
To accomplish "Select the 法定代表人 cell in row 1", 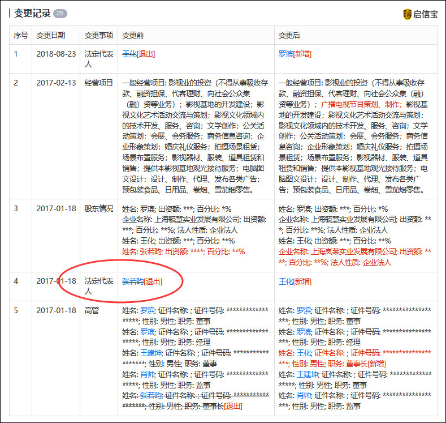I will coord(99,59).
